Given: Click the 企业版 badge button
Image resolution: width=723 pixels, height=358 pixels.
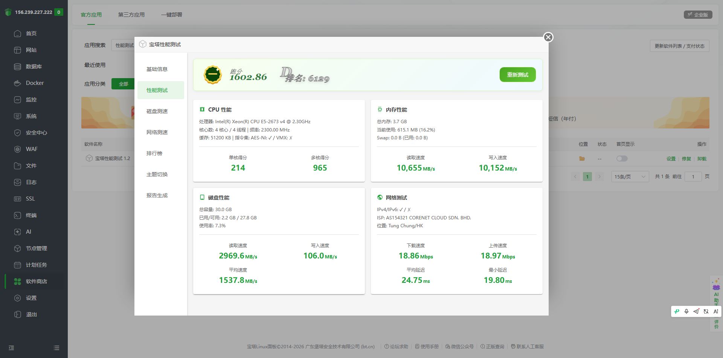Looking at the screenshot, I should [698, 15].
